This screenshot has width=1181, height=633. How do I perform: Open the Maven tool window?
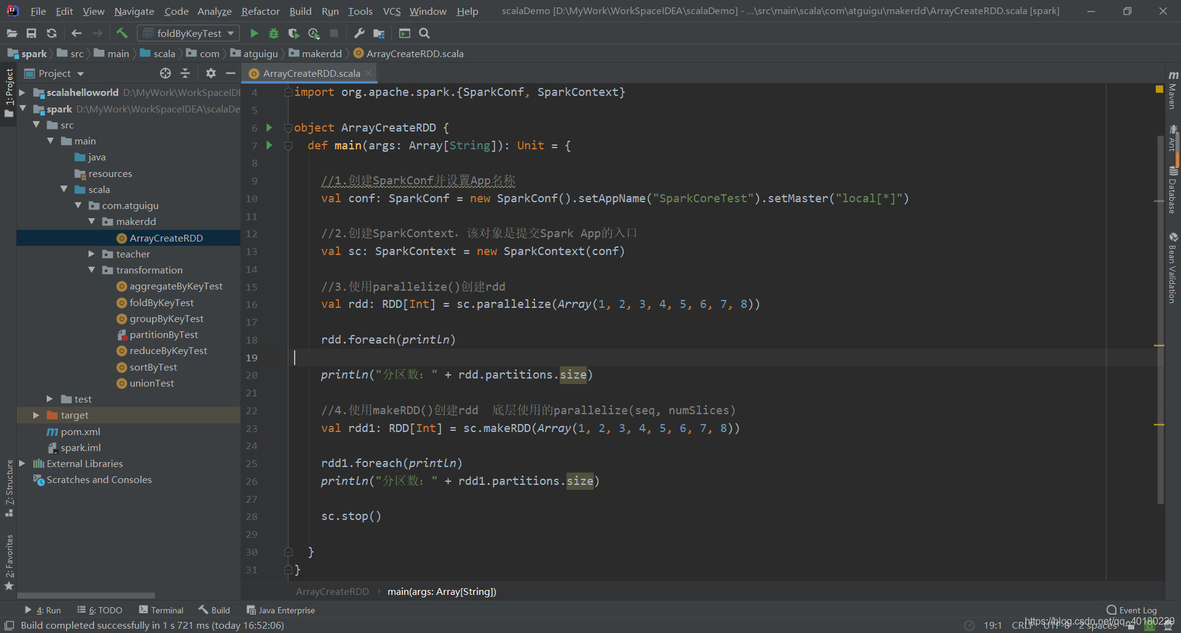tap(1173, 90)
